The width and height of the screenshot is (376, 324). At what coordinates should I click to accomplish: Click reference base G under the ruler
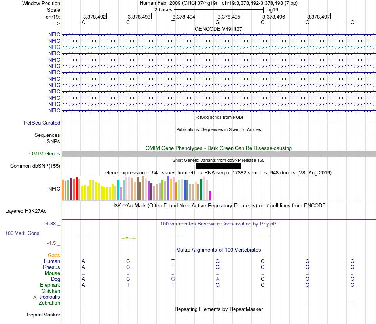[218, 22]
